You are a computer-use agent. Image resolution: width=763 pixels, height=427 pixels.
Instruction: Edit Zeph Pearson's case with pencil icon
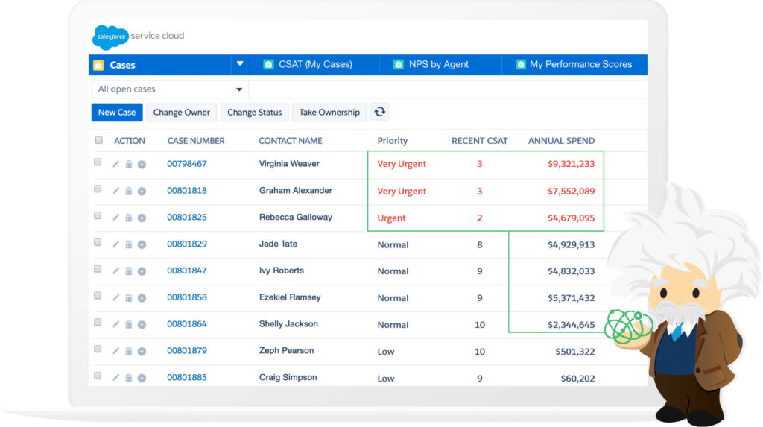coord(115,351)
